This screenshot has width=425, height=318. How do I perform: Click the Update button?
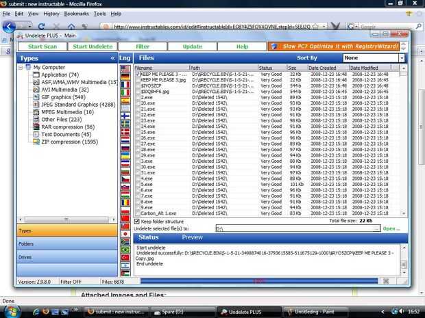192,47
